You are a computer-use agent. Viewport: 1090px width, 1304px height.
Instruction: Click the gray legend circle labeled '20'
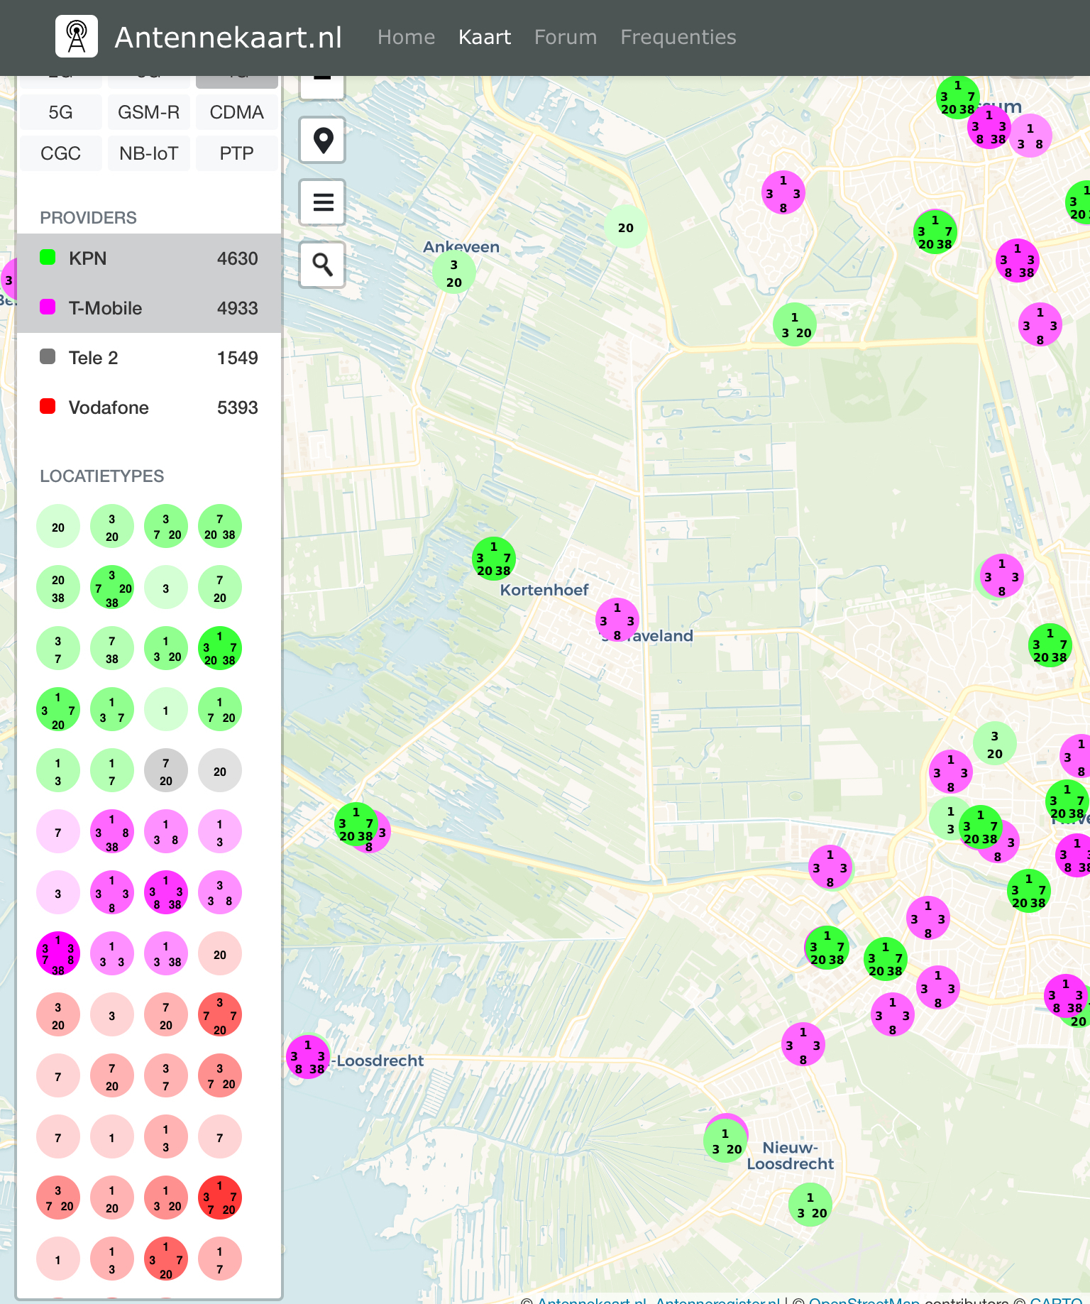click(220, 771)
